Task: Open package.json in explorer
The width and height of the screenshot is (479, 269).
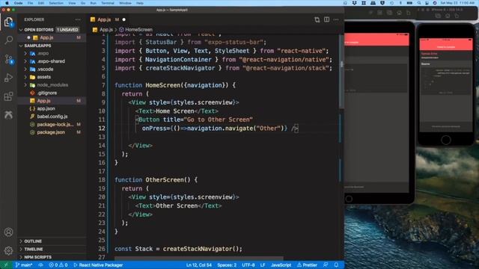Action: (51, 132)
